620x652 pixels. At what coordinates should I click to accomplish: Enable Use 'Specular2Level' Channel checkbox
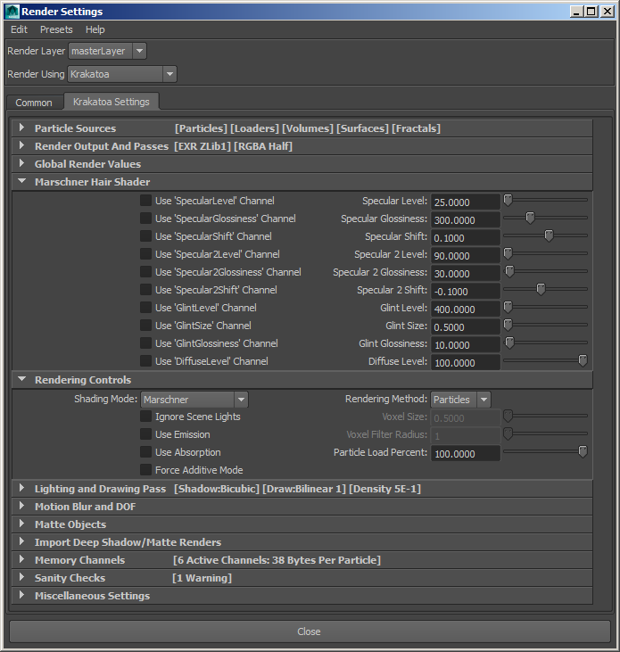[145, 254]
